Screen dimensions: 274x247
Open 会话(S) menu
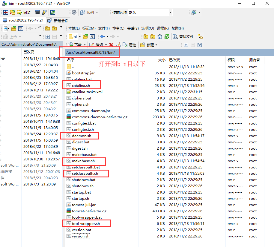(x=133, y=28)
